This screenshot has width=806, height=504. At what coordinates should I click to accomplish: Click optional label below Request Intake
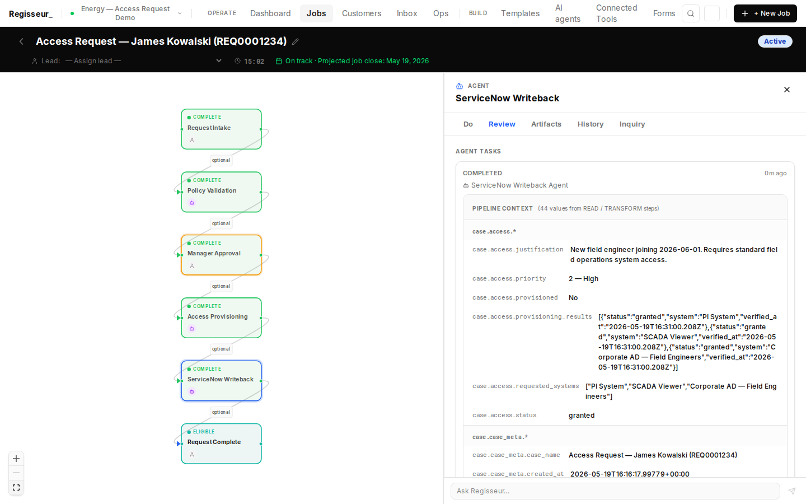pyautogui.click(x=221, y=160)
